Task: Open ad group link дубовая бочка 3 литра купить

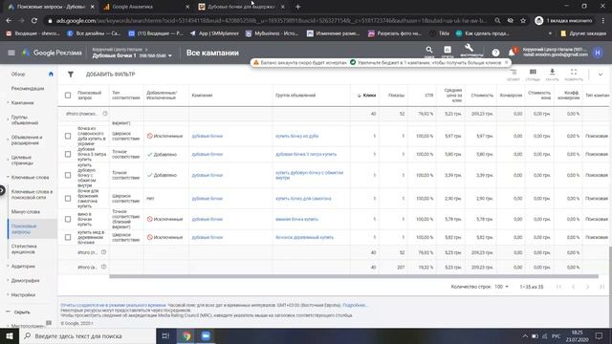Action: coord(306,155)
